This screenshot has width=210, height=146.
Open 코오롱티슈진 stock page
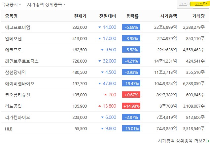click(x=17, y=95)
